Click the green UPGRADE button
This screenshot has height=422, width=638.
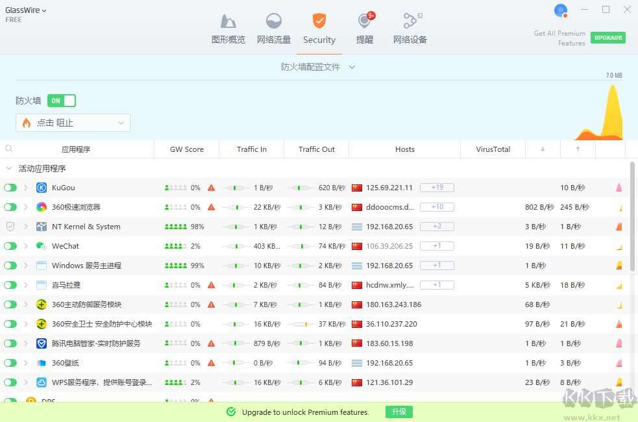[607, 38]
